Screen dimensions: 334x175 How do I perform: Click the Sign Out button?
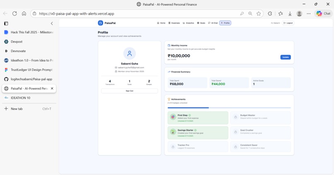point(130,91)
